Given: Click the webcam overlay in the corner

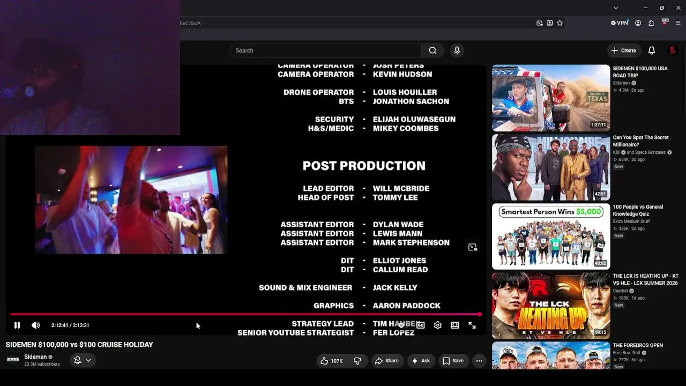Looking at the screenshot, I should coord(90,68).
